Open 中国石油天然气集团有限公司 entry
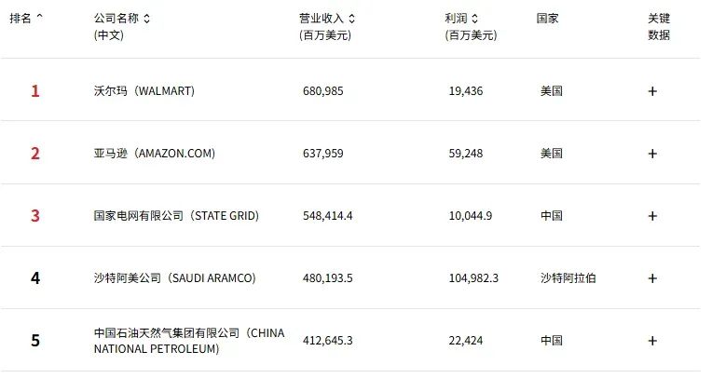 189,341
